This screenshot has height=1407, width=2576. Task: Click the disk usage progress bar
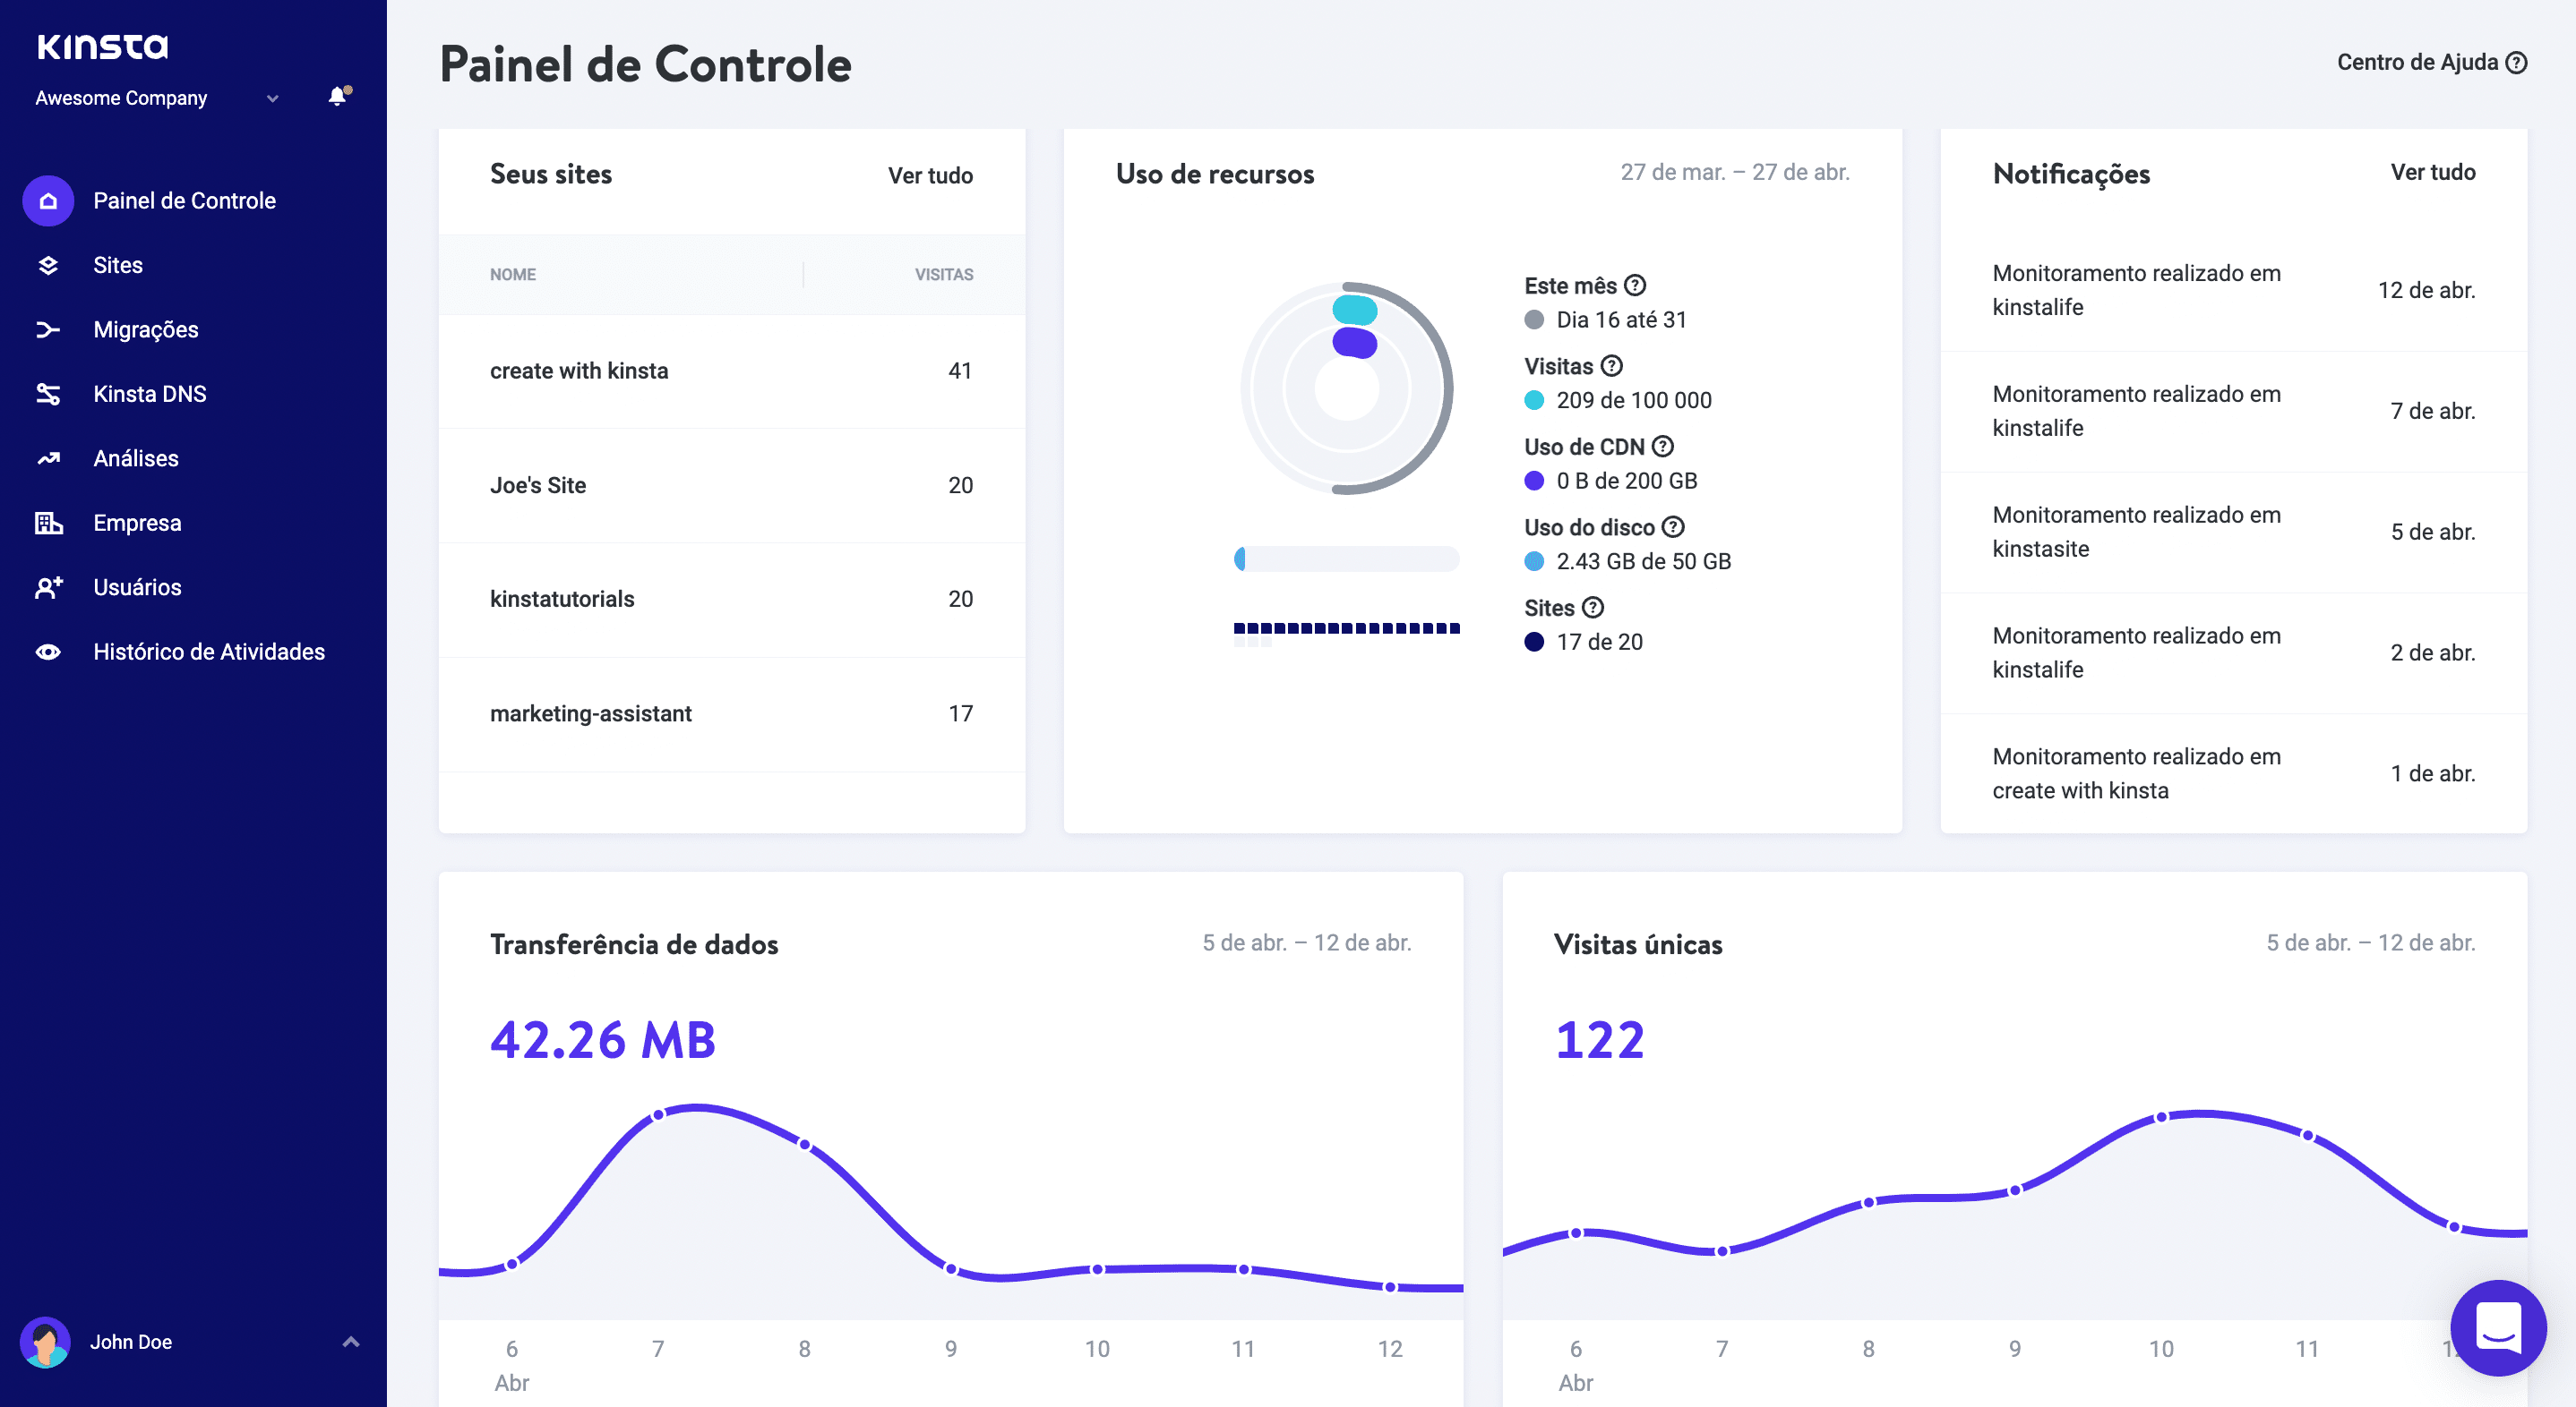click(x=1345, y=559)
